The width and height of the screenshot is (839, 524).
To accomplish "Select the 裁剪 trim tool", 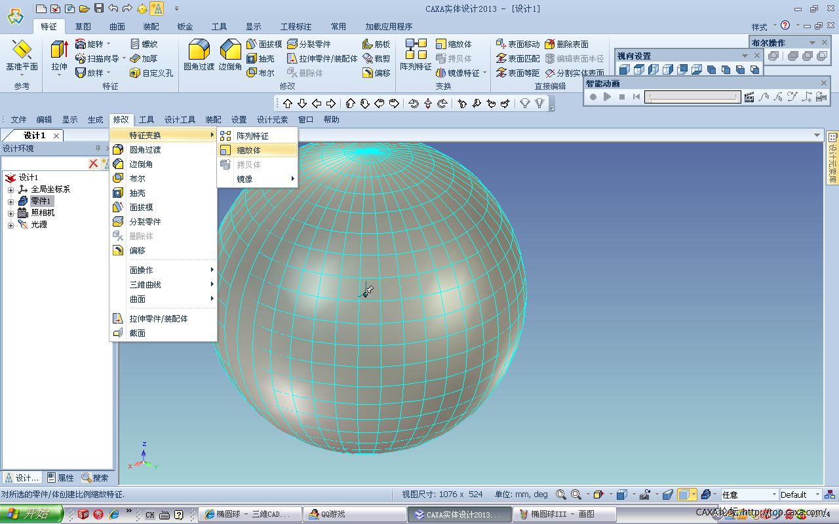I will [x=376, y=58].
